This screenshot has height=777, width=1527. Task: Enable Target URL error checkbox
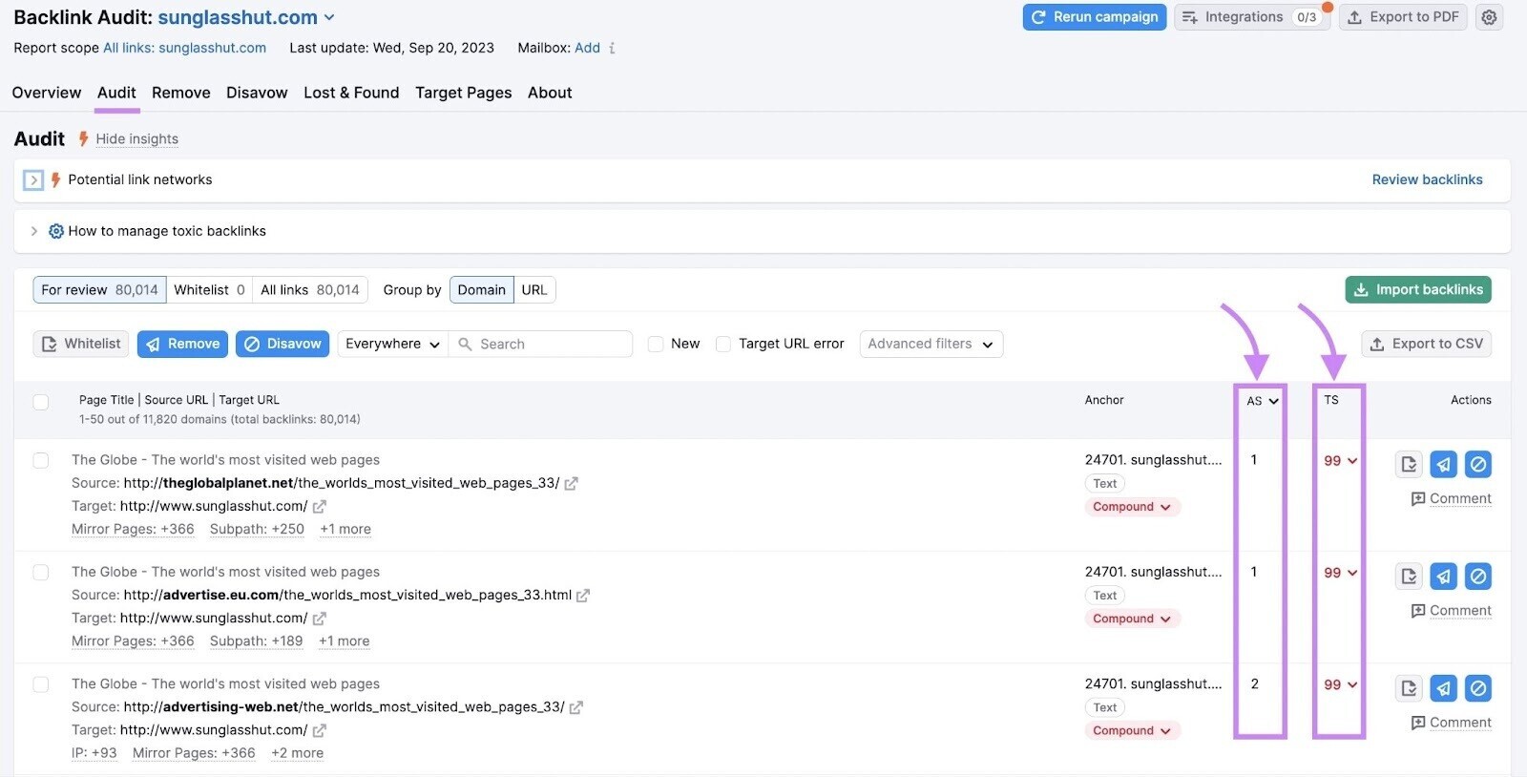coord(723,344)
